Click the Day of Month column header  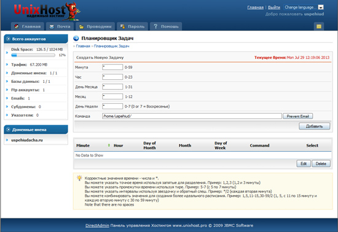(x=149, y=145)
